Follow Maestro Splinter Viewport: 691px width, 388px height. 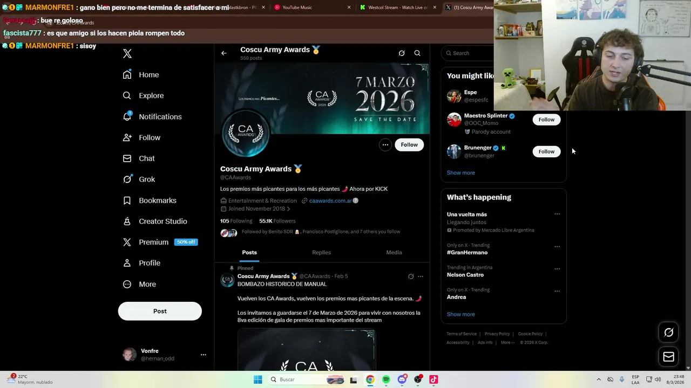tap(546, 120)
